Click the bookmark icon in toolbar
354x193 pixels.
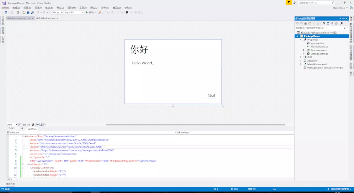[x=127, y=12]
